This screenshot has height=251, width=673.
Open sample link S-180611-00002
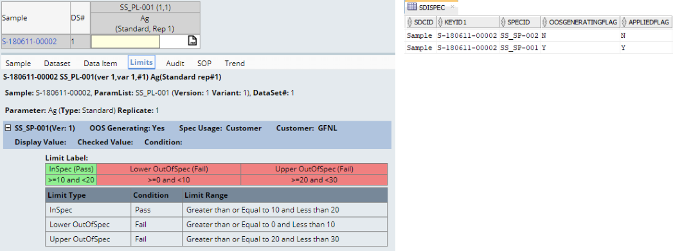(30, 42)
